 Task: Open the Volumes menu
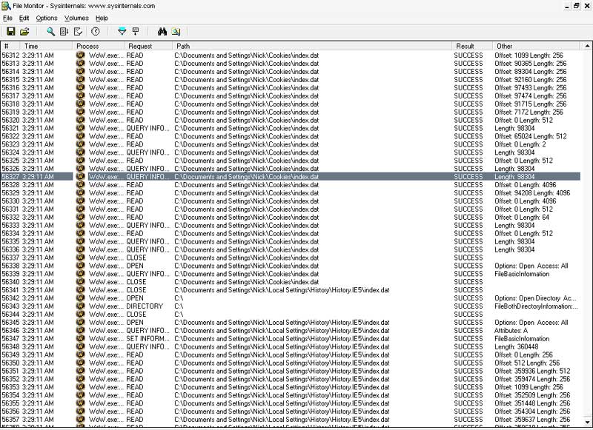[76, 18]
